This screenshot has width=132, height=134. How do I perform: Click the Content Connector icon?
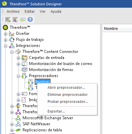point(18,52)
